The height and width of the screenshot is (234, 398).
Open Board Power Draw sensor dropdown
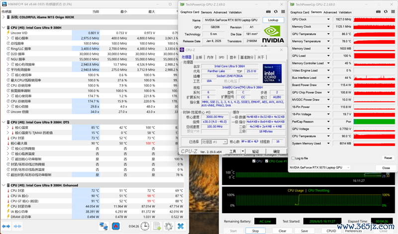pos(328,85)
